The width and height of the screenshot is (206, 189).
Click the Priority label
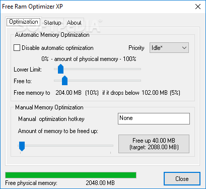point(136,48)
